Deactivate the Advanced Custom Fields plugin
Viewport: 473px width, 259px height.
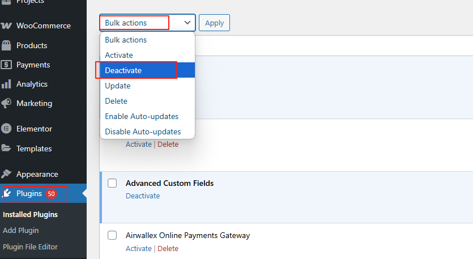pyautogui.click(x=143, y=196)
